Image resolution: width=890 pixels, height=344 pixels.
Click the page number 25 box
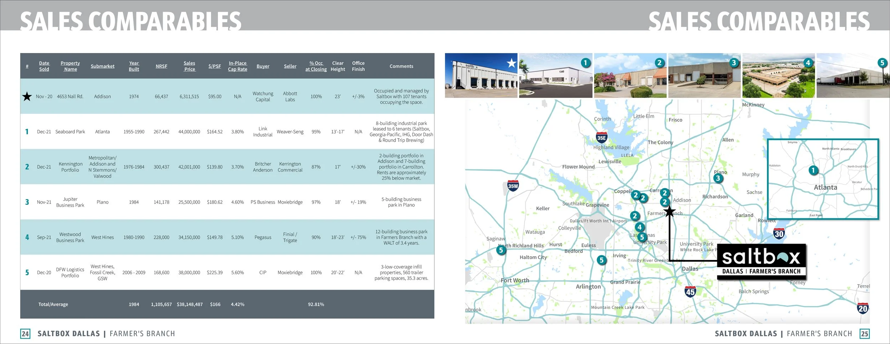coord(865,334)
